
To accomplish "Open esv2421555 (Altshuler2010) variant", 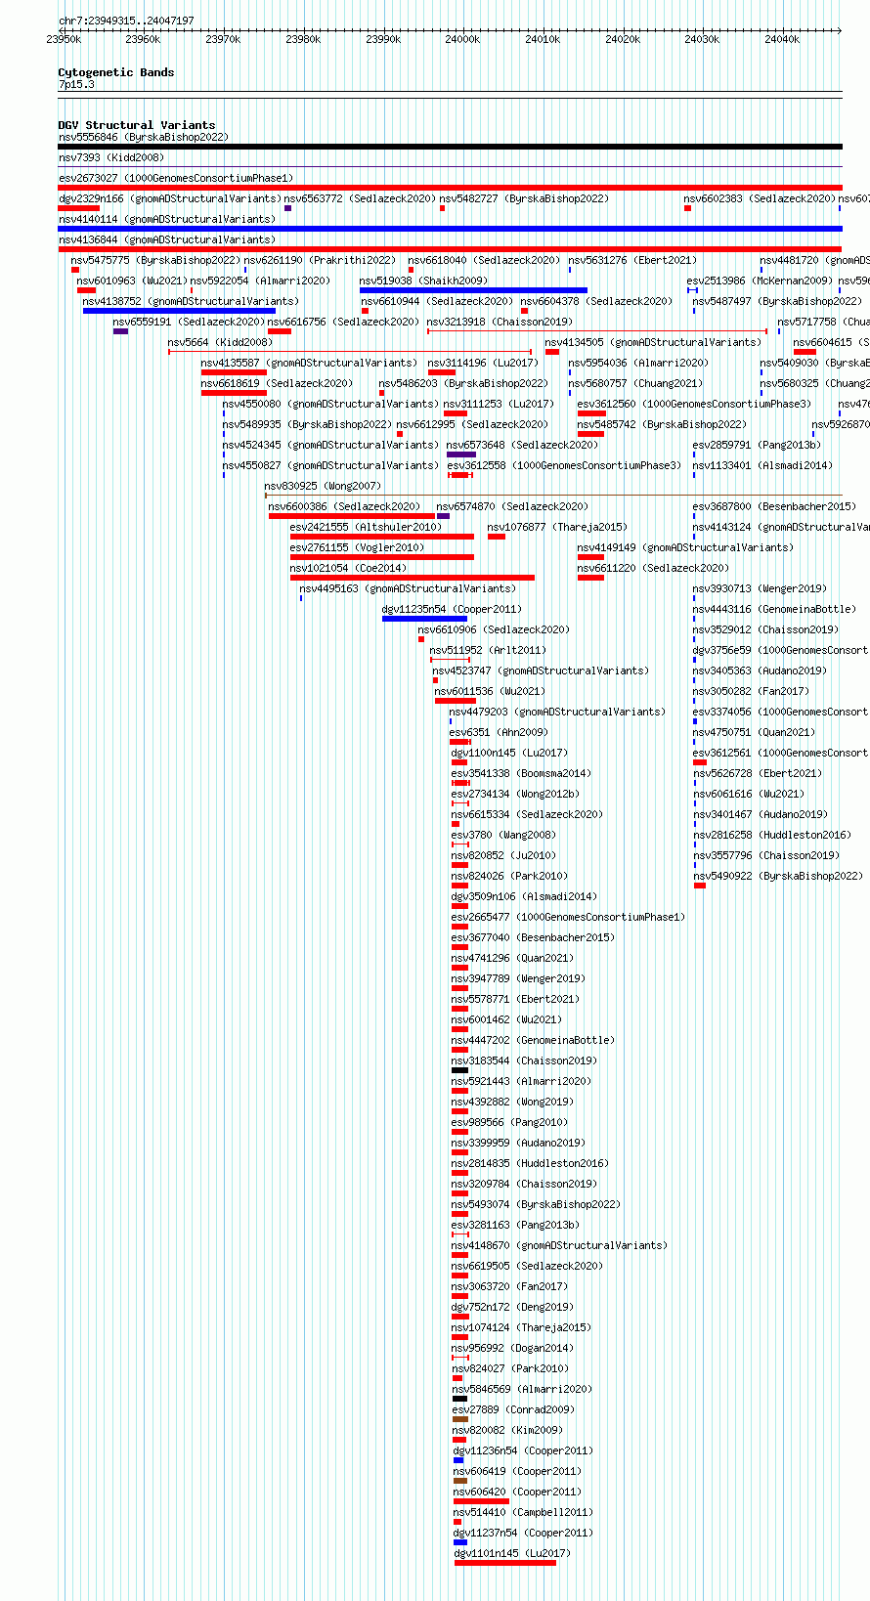I will 366,527.
